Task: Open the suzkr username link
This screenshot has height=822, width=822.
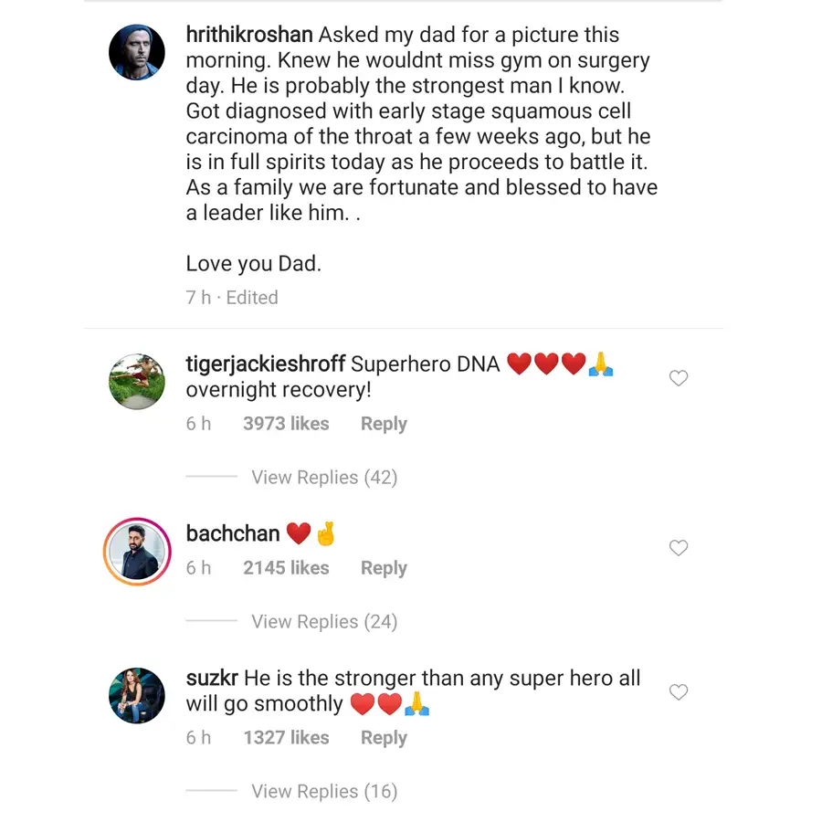Action: point(212,679)
